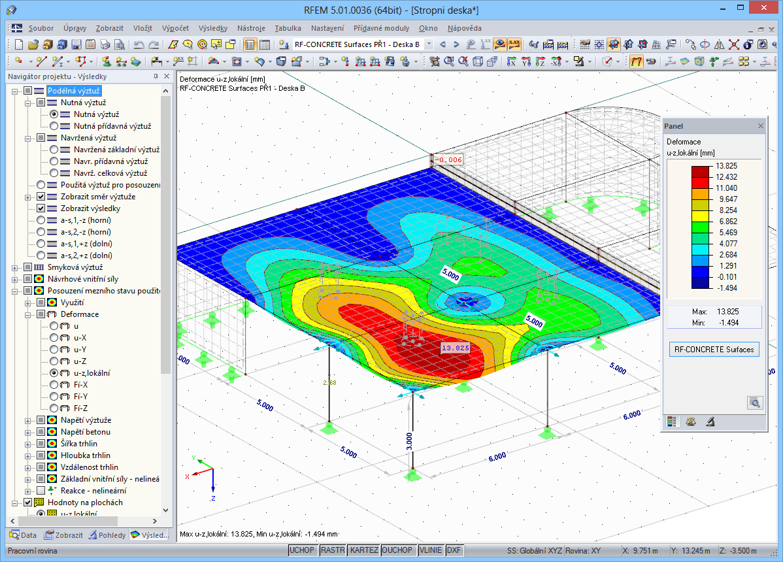783x562 pixels.
Task: Select the Undo icon in the toolbar
Action: pos(139,46)
